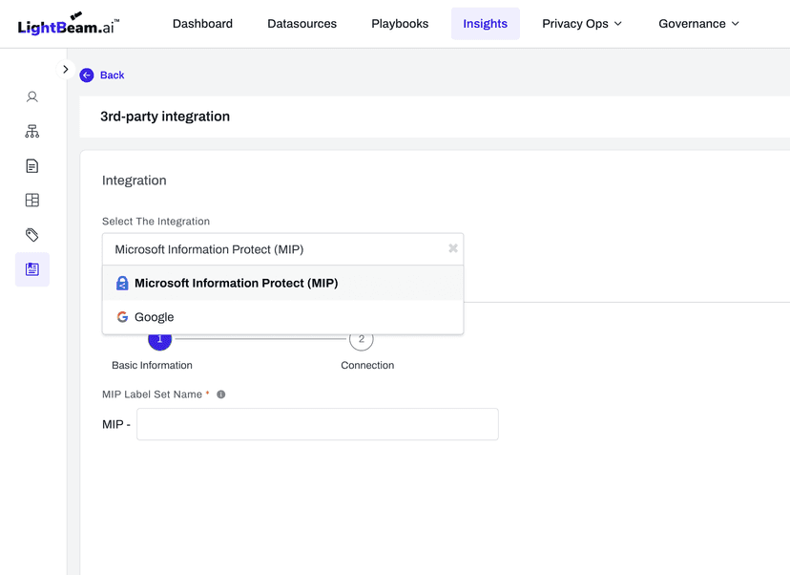This screenshot has width=790, height=575.
Task: Choose Microsoft Information Protect (MIP) option
Action: tap(282, 283)
